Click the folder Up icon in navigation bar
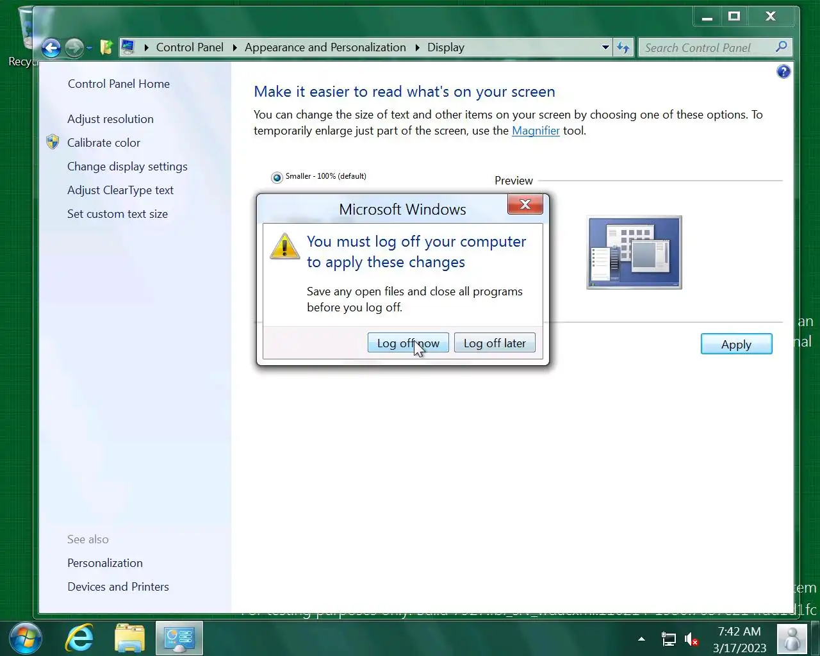Image resolution: width=820 pixels, height=656 pixels. (106, 47)
